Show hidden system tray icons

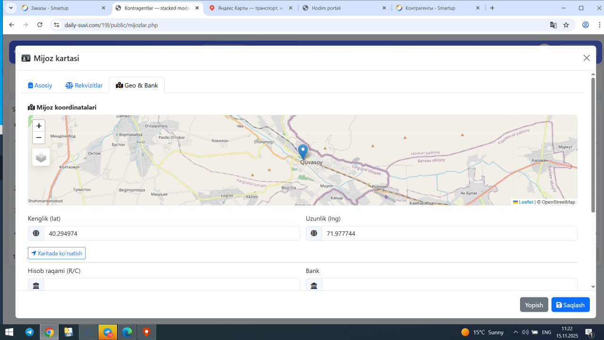[x=515, y=332]
